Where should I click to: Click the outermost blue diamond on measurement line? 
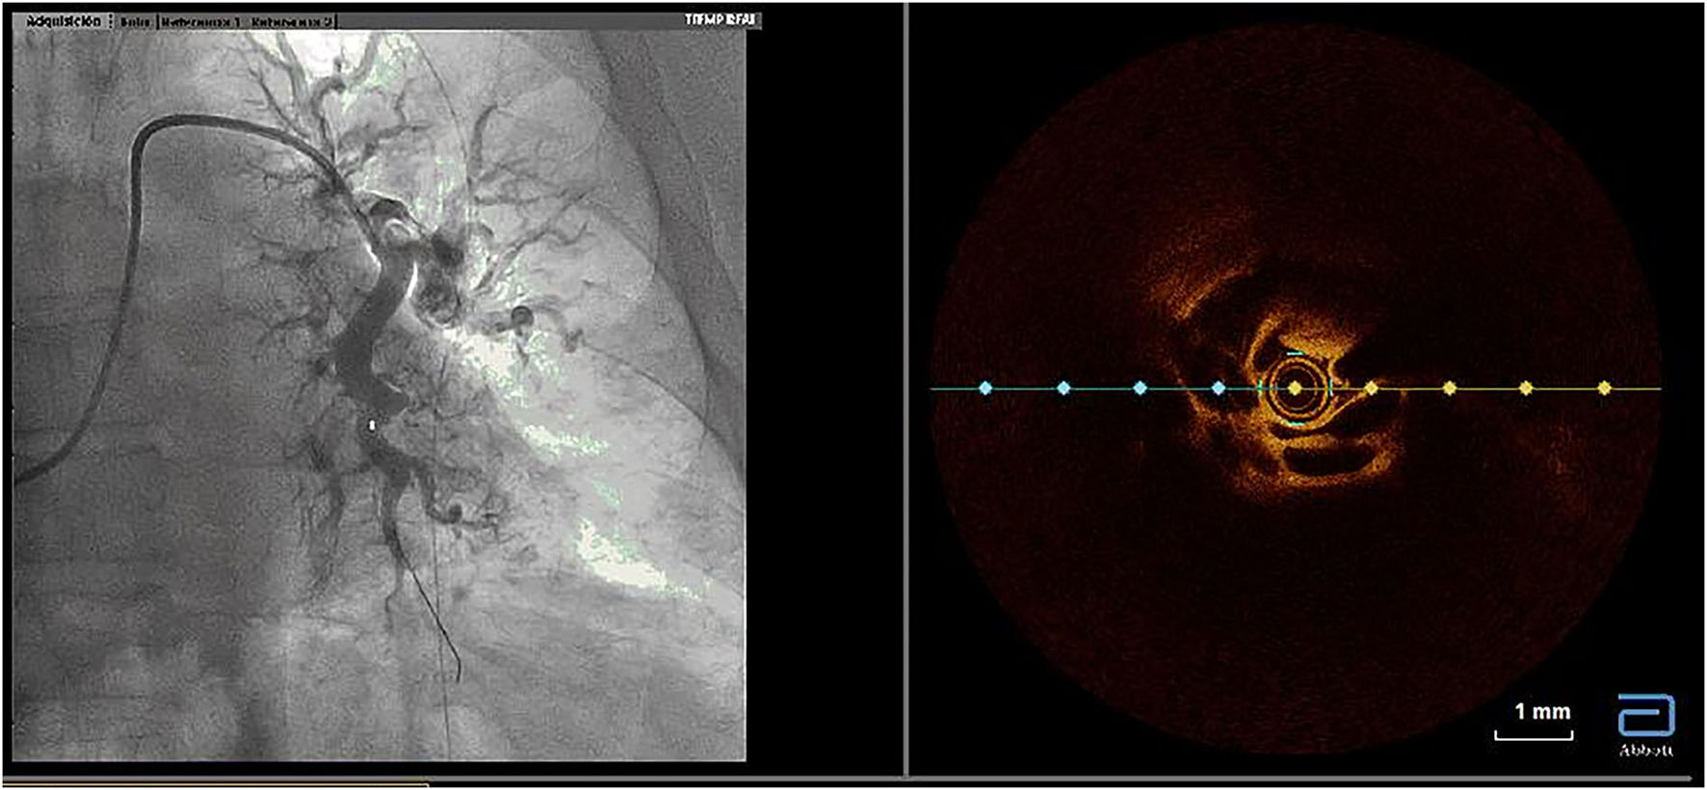tap(985, 388)
